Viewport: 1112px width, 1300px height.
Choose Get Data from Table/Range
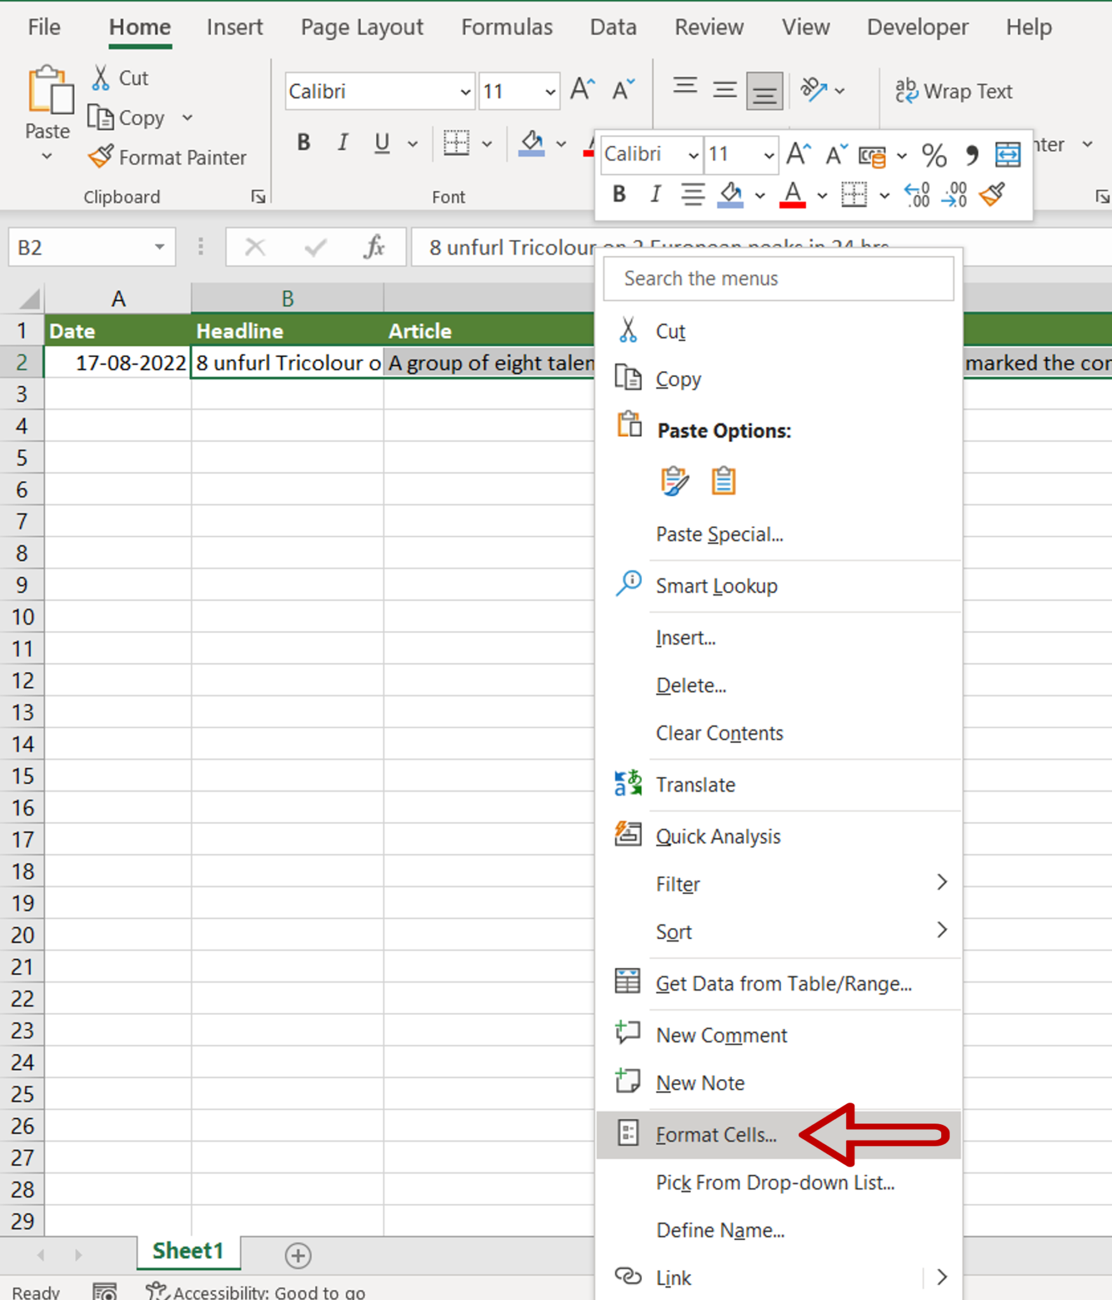click(778, 983)
